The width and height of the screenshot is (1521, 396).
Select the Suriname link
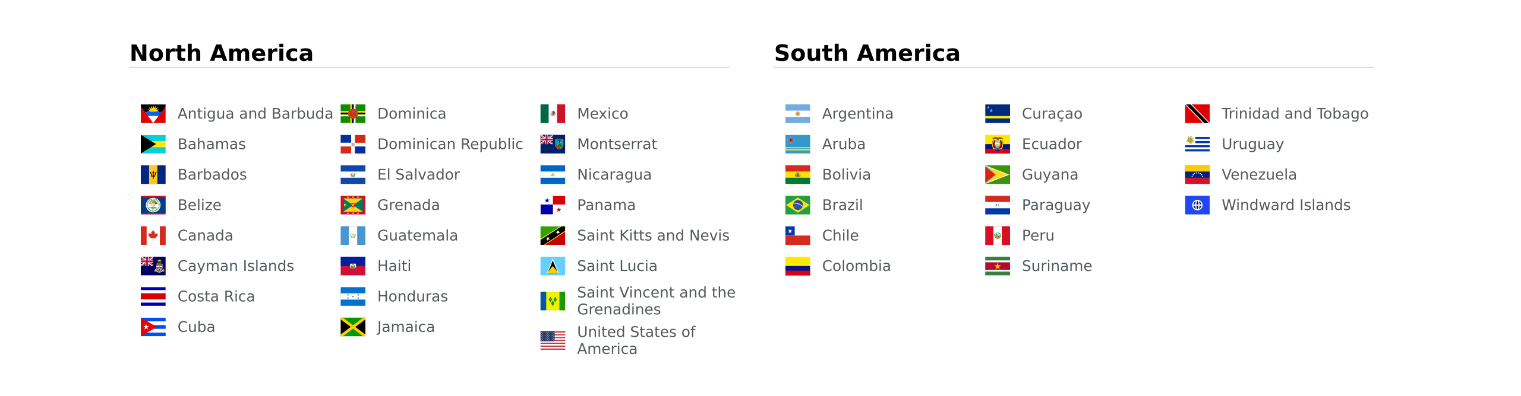[x=1056, y=266]
